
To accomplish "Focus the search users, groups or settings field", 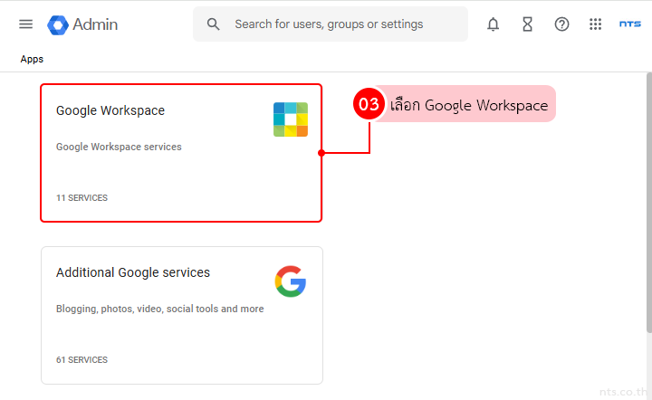I will (331, 24).
